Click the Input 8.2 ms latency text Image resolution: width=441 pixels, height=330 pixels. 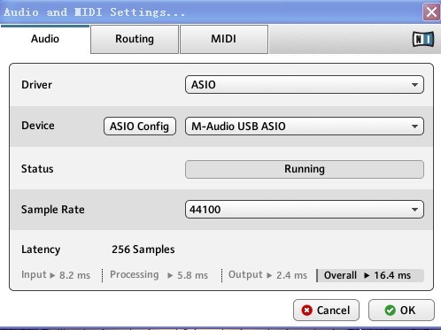[x=56, y=275]
